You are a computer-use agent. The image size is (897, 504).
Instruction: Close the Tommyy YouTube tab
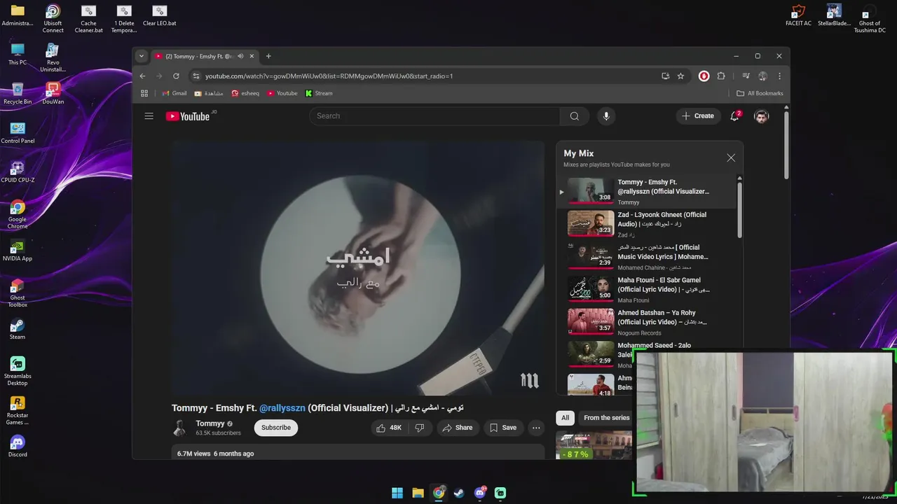(x=252, y=56)
